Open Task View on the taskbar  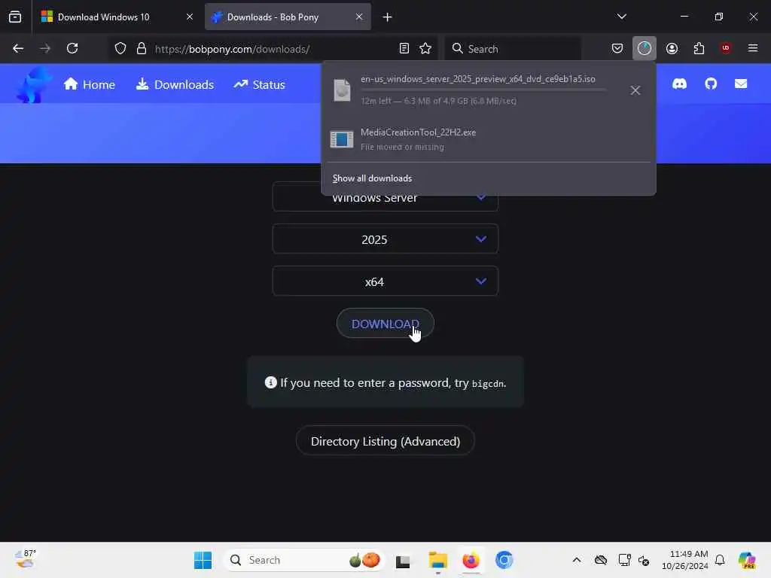403,561
